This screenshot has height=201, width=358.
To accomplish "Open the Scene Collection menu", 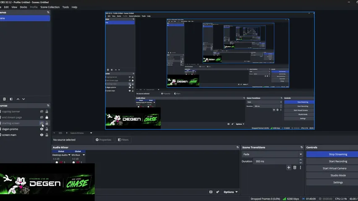I will [x=50, y=7].
